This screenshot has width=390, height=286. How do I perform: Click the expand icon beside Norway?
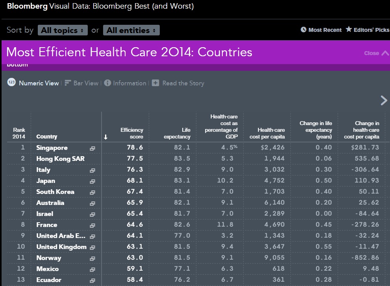click(92, 258)
